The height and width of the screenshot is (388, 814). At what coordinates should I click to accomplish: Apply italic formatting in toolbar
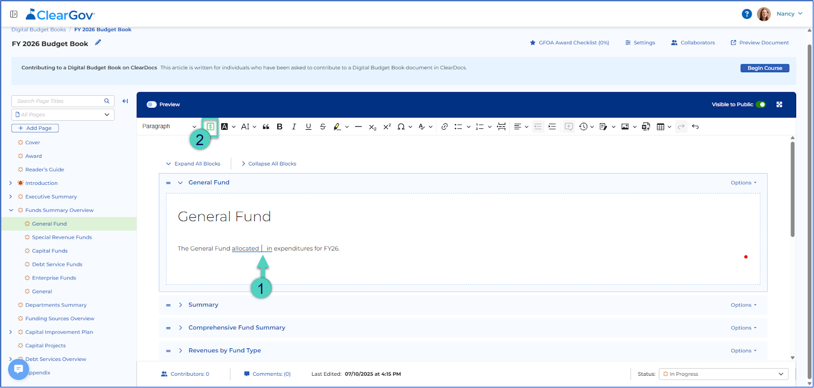(x=294, y=127)
